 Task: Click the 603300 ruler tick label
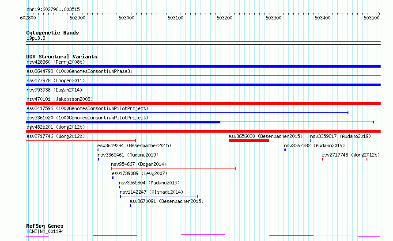coord(273,18)
